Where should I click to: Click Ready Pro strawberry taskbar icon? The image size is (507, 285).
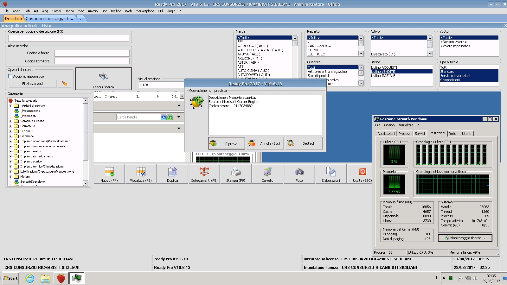[x=61, y=278]
